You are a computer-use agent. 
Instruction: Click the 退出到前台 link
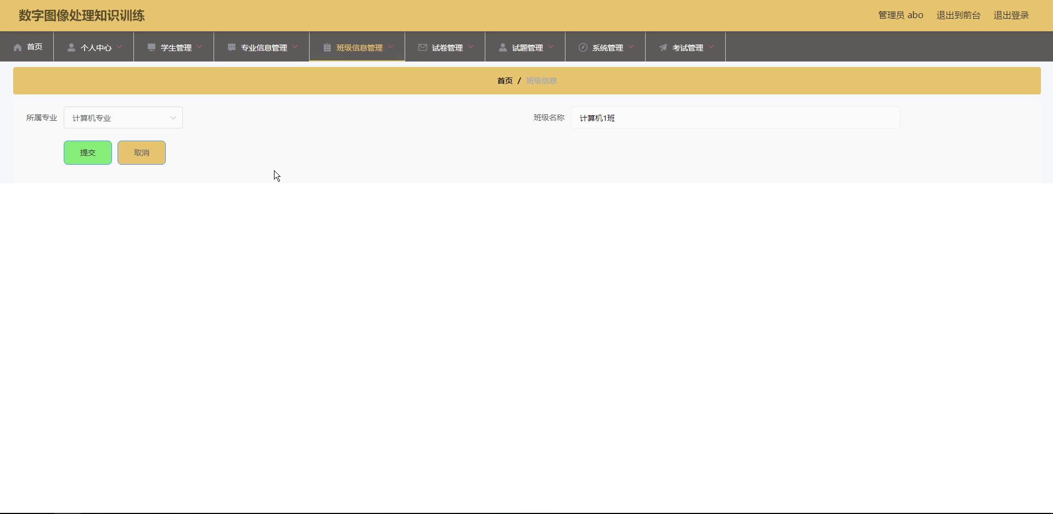958,15
